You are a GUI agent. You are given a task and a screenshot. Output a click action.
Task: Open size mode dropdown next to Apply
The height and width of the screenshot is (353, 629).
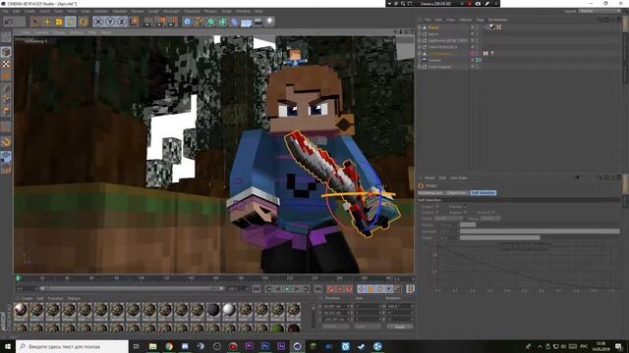[x=367, y=327]
